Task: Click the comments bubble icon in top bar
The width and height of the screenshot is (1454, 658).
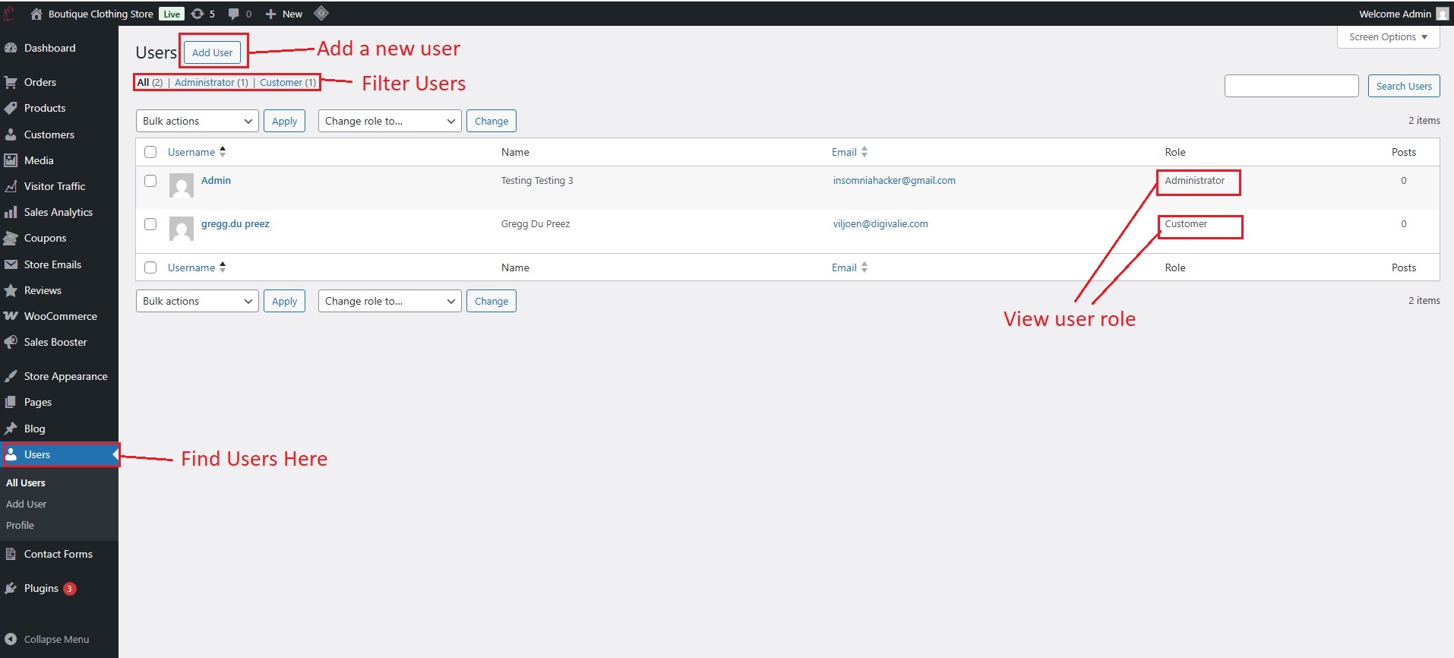Action: click(234, 14)
